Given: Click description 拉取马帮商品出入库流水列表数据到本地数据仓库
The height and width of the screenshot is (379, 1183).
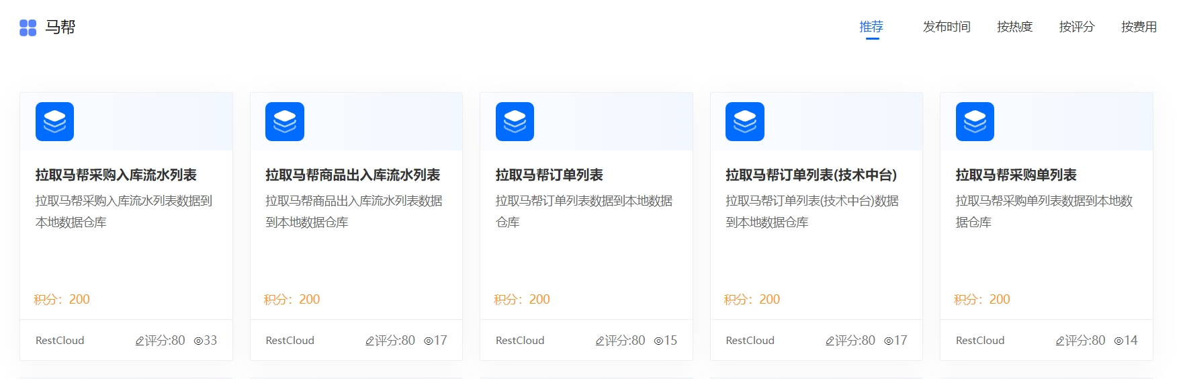Looking at the screenshot, I should (x=354, y=212).
